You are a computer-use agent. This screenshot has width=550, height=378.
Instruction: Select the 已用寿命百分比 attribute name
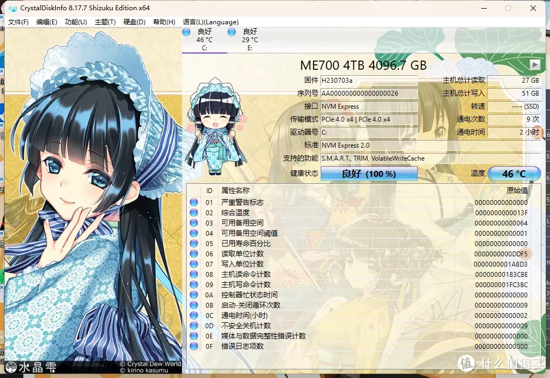coord(246,243)
